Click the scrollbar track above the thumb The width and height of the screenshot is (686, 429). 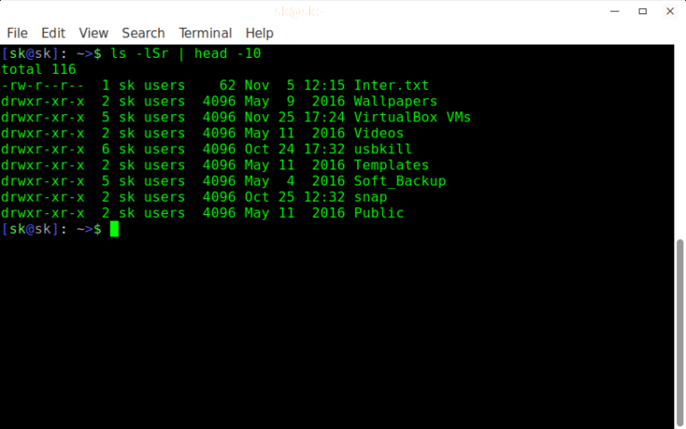pyautogui.click(x=680, y=143)
